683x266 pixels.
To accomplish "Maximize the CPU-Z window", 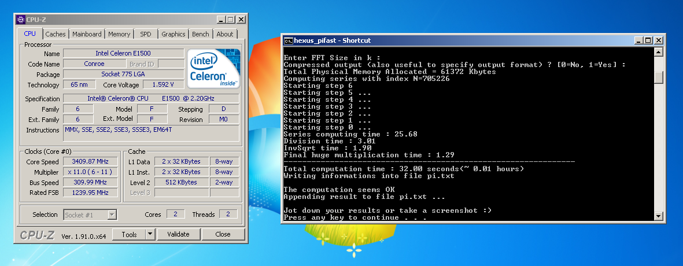I will [x=231, y=20].
